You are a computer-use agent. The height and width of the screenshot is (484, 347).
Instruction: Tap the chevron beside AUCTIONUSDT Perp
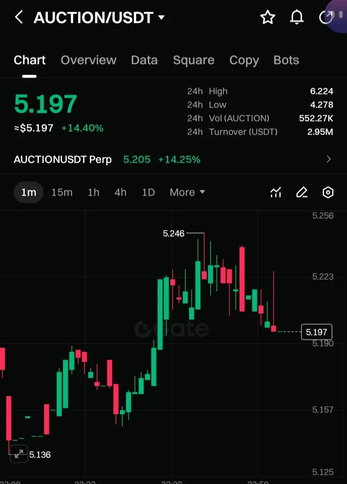pos(329,159)
